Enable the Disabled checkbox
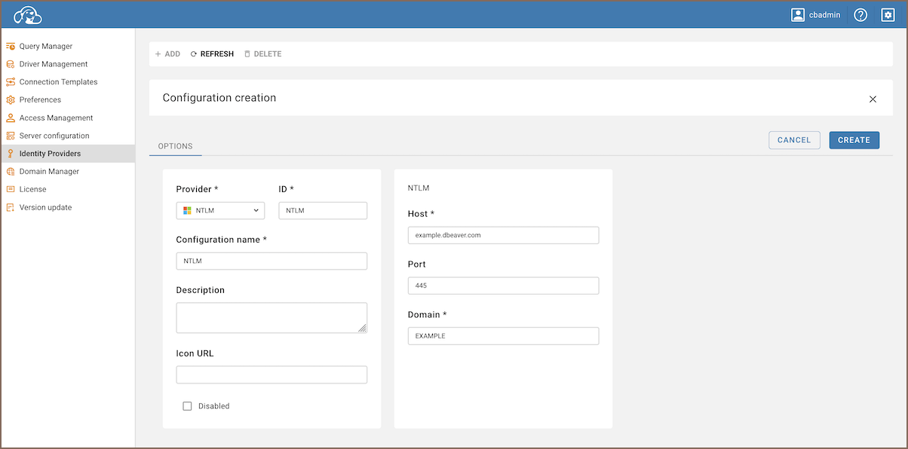 187,406
